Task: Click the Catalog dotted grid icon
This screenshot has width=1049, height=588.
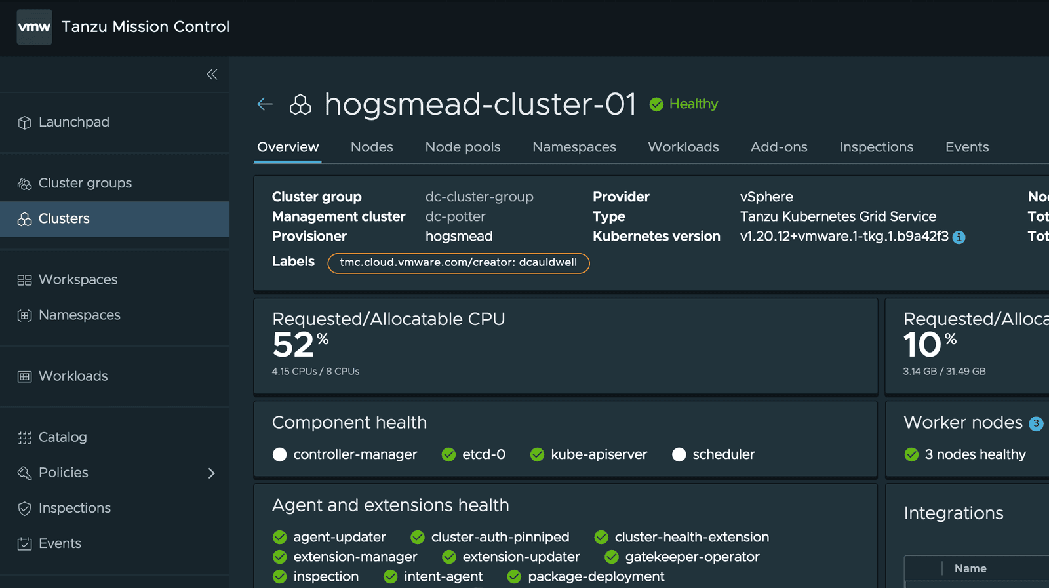Action: click(25, 437)
